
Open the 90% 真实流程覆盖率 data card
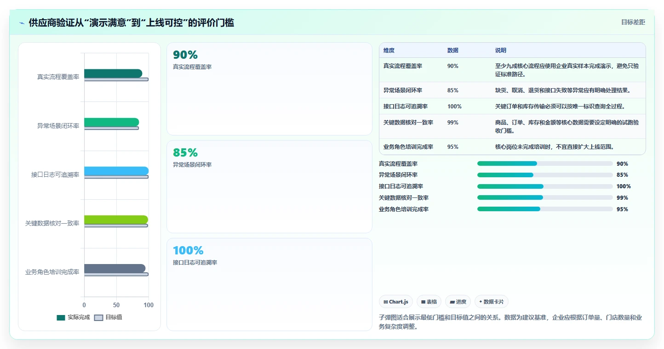pyautogui.click(x=269, y=89)
